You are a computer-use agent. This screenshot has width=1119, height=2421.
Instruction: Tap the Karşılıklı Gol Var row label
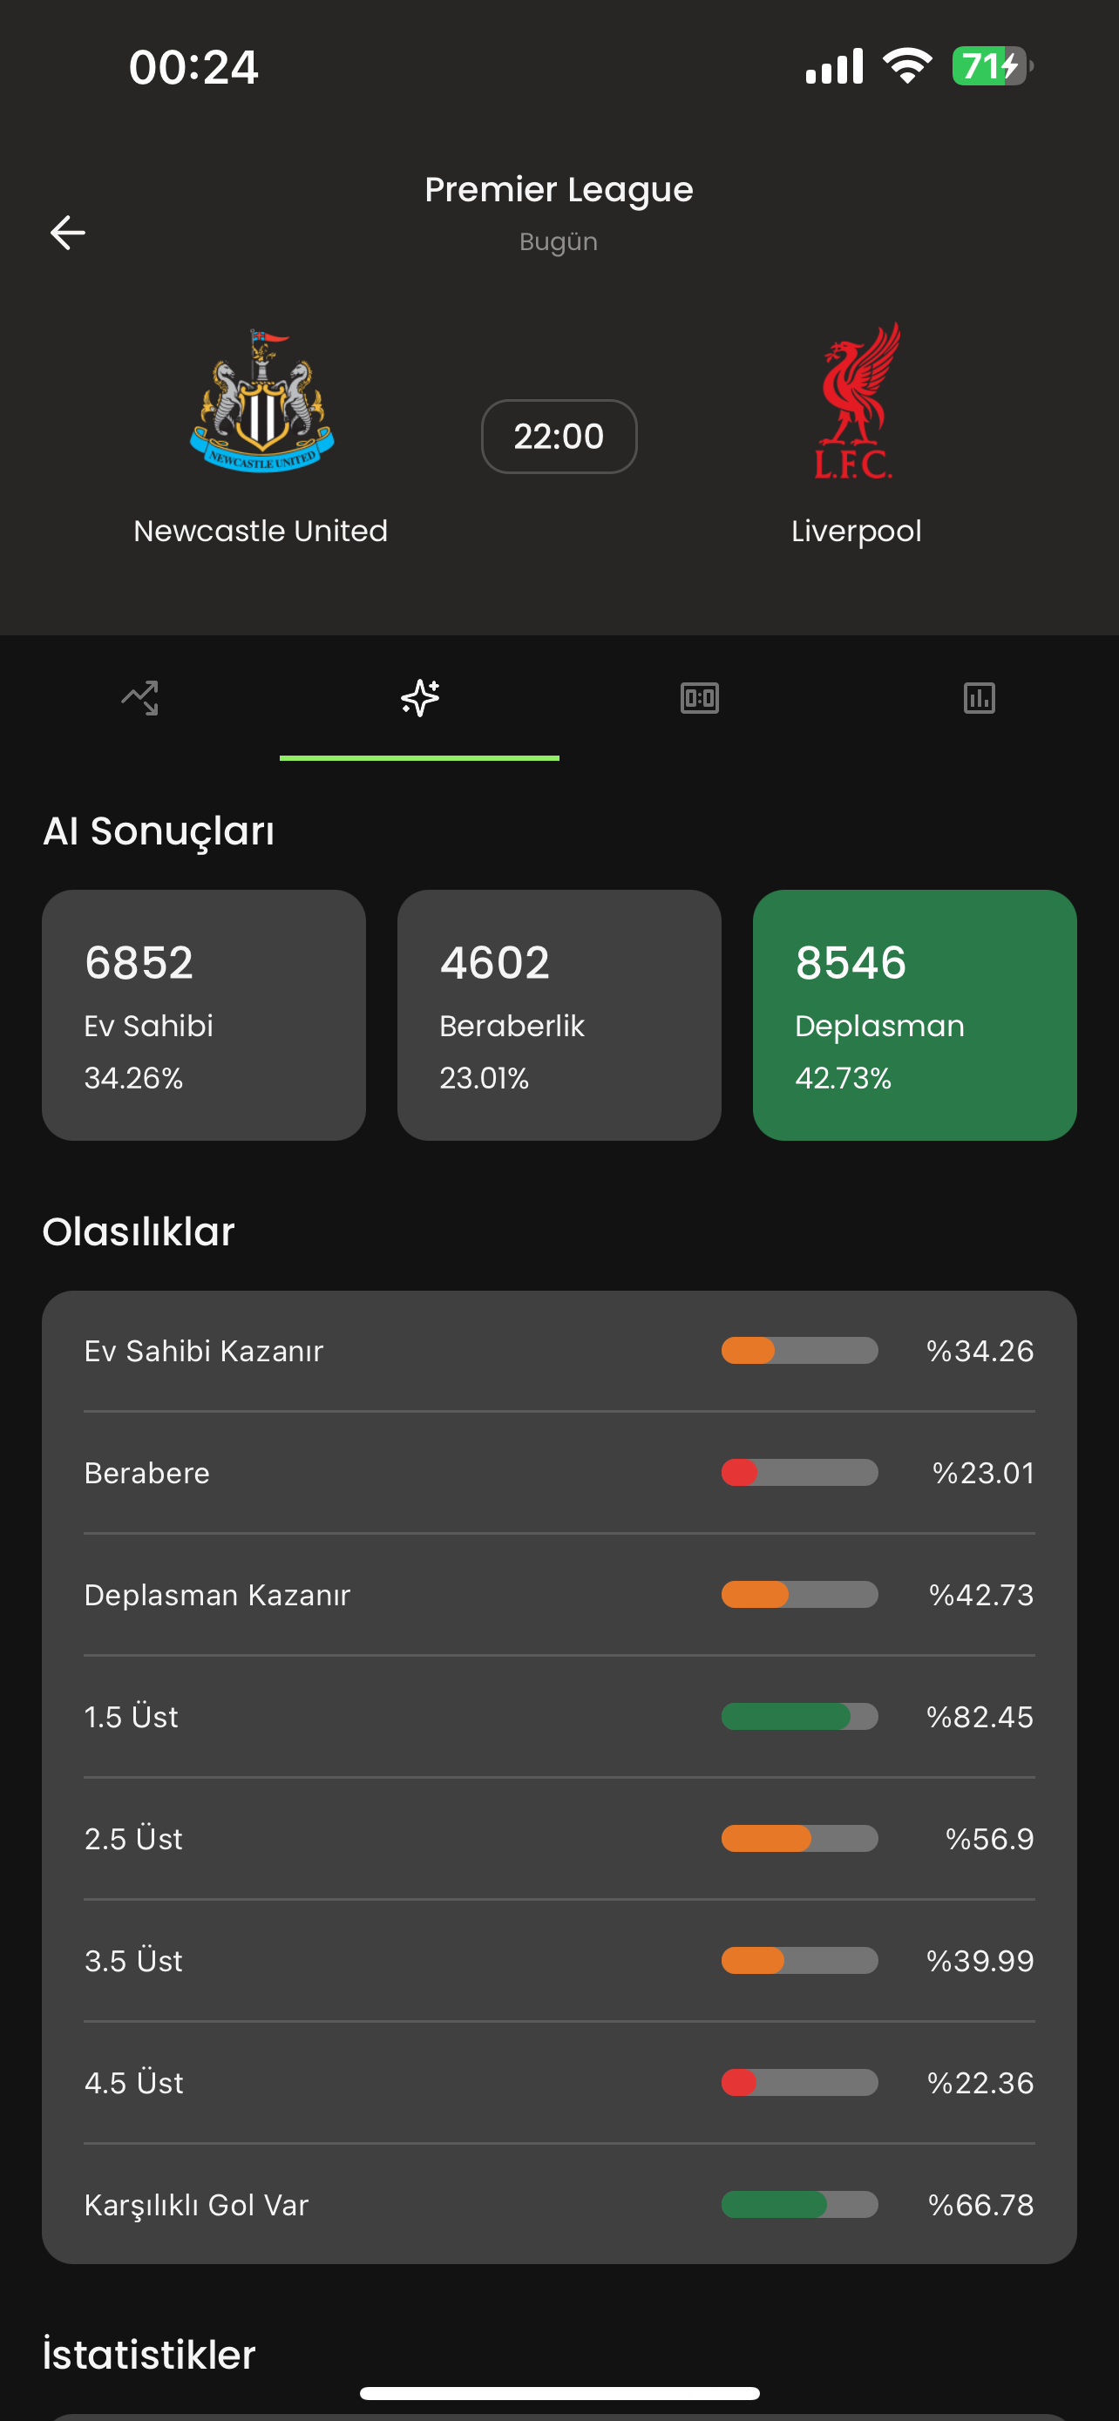click(196, 2205)
